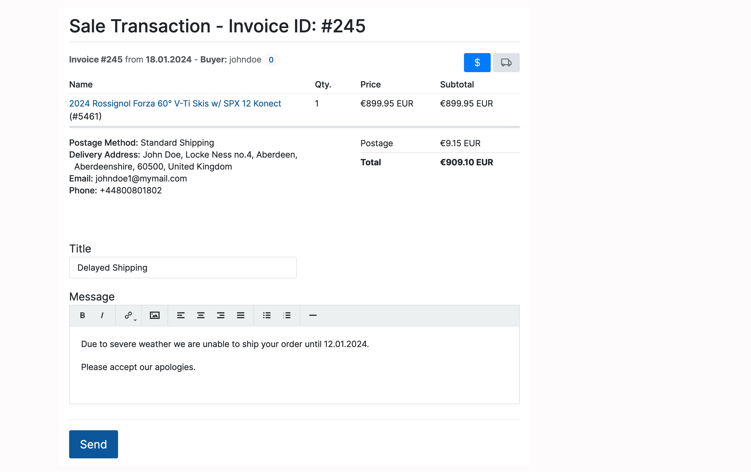Insert an image into the message

pyautogui.click(x=155, y=316)
